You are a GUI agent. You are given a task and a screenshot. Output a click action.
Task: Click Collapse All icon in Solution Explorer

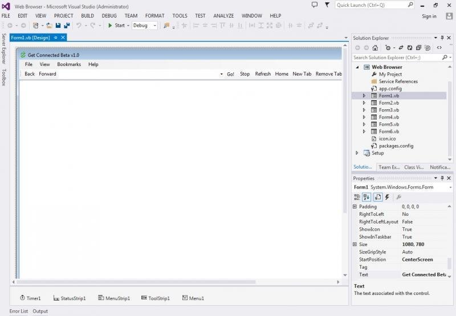point(418,48)
